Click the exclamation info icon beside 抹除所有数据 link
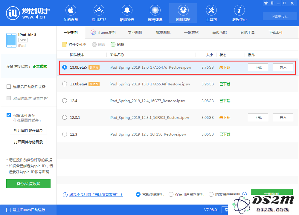The image size is (299, 215). click(65, 195)
